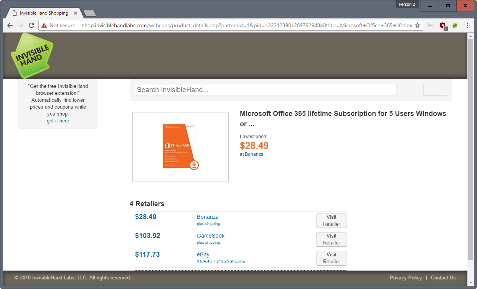Click the Search InvisibleHand input field
This screenshot has width=477, height=289.
[265, 90]
